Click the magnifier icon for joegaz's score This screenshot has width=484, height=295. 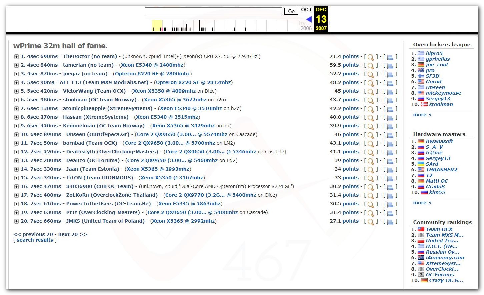tap(370, 74)
